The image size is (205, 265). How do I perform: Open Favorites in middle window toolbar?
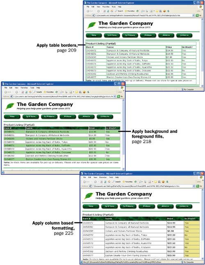[x=49, y=92]
